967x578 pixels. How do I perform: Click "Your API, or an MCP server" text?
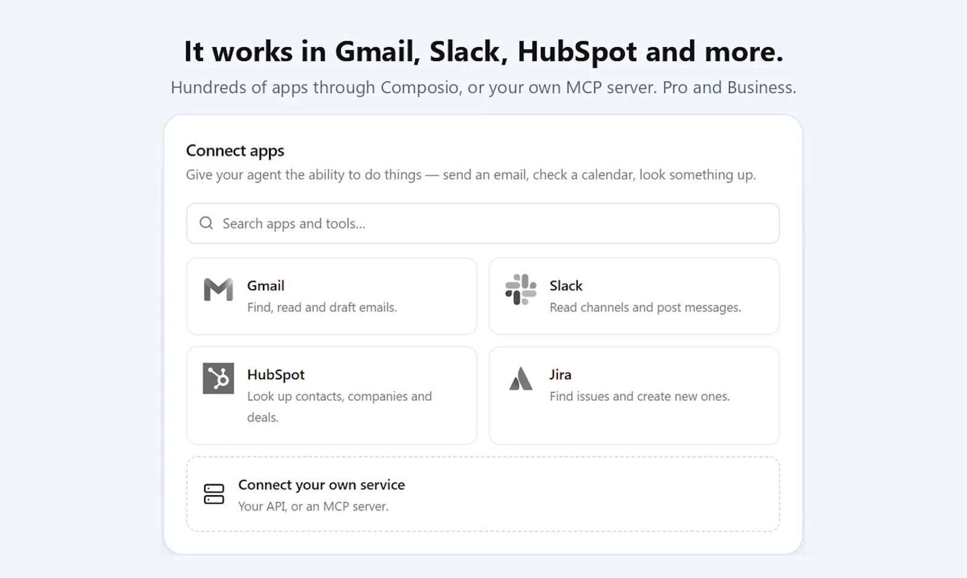(313, 507)
